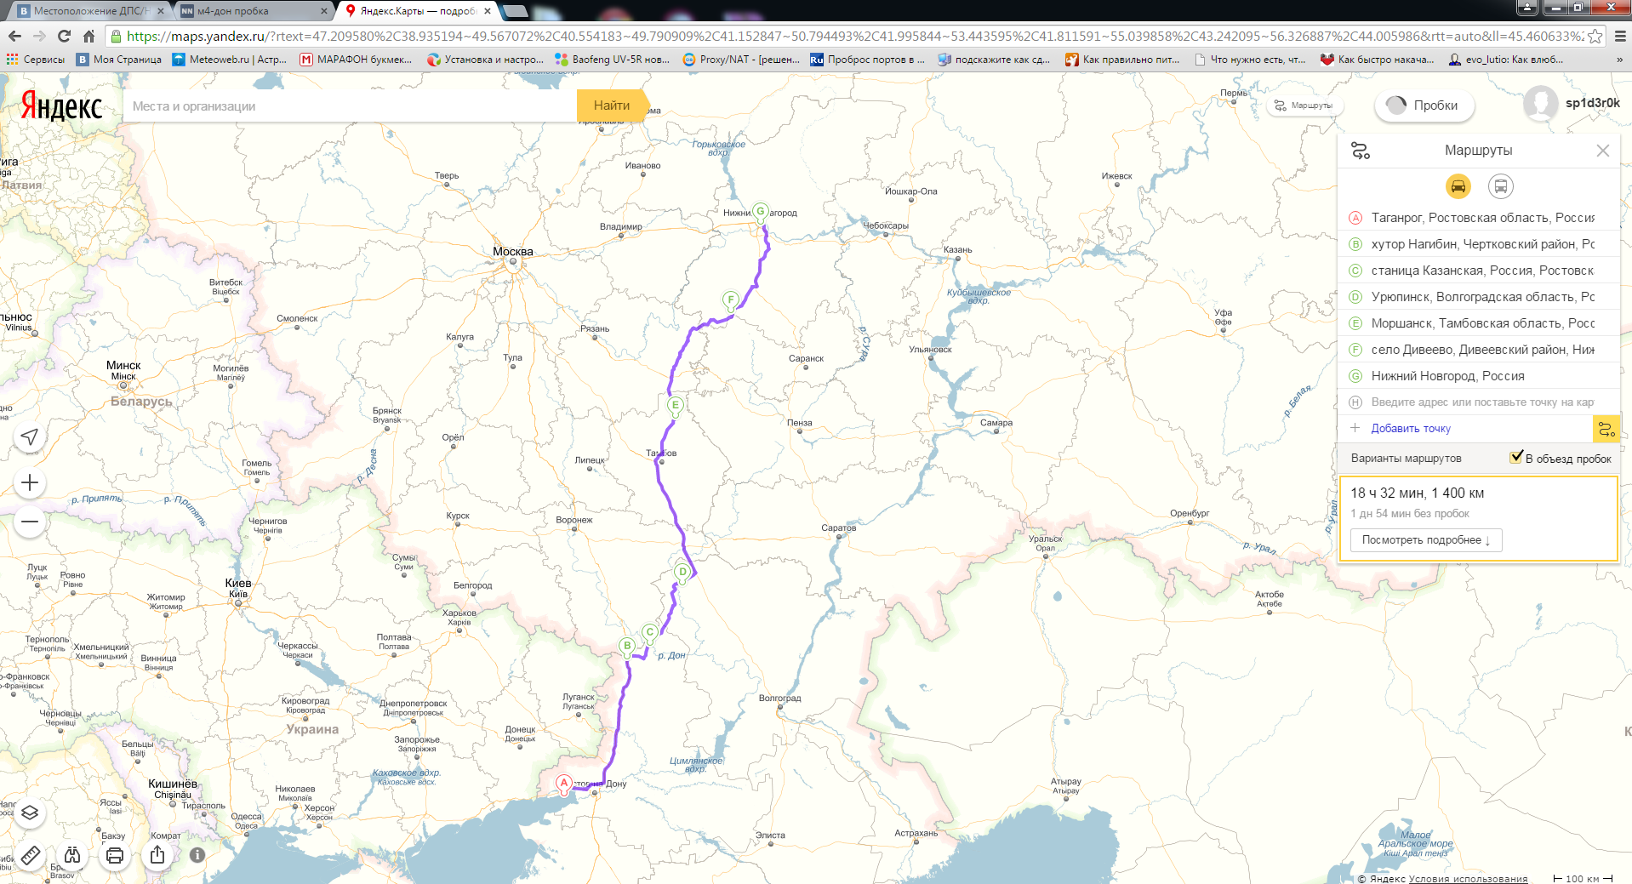This screenshot has width=1632, height=884.
Task: Open the panorama binoculars tool
Action: [x=72, y=855]
